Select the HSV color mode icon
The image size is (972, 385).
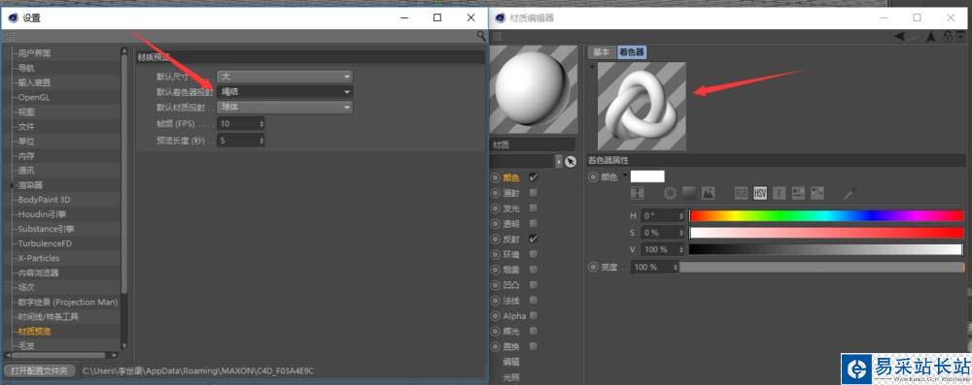click(760, 193)
